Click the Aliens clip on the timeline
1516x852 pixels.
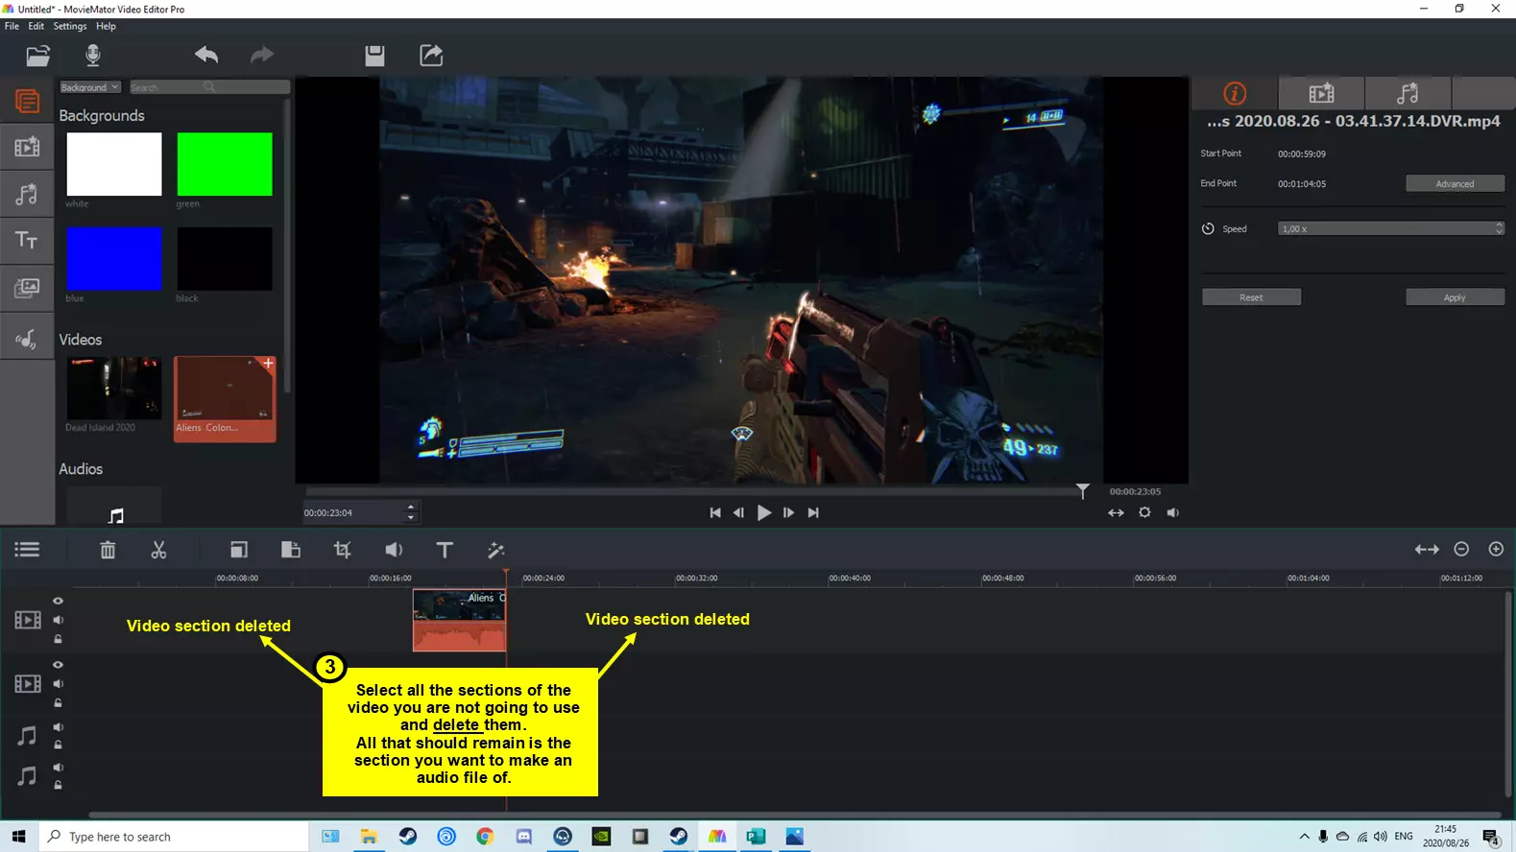[x=459, y=620]
